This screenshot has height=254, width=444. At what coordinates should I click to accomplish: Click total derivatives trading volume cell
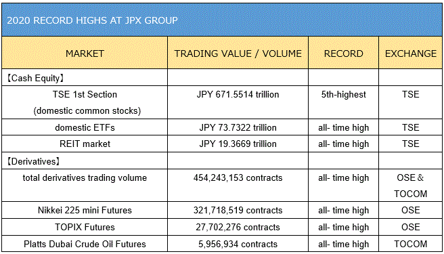pyautogui.click(x=85, y=186)
